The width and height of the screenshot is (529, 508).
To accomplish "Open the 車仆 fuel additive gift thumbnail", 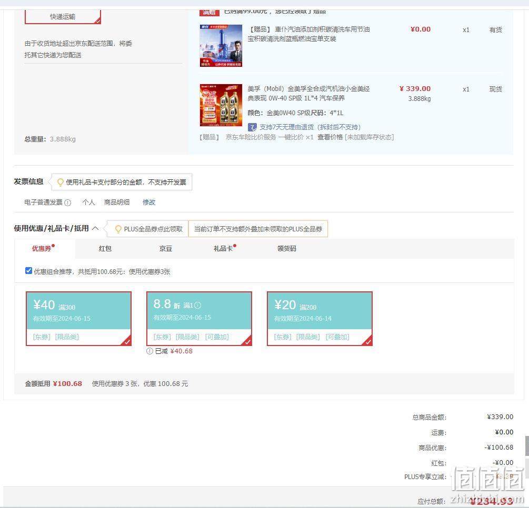I will point(221,46).
